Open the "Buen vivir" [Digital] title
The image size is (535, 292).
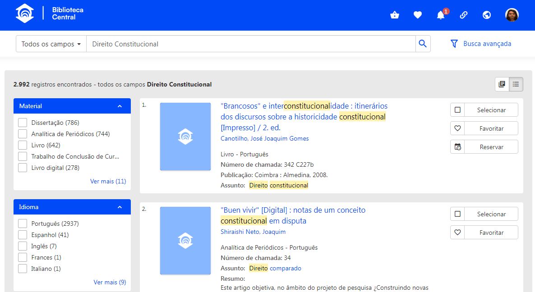[293, 215]
